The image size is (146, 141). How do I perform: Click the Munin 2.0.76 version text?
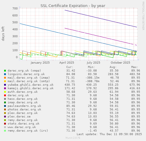click(x=73, y=138)
